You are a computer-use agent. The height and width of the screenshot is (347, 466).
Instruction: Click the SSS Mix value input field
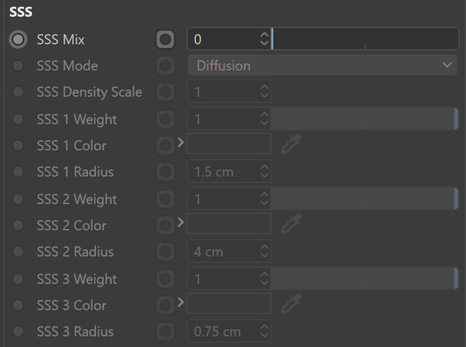coord(229,39)
